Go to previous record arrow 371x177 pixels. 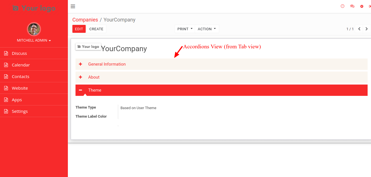pyautogui.click(x=359, y=29)
